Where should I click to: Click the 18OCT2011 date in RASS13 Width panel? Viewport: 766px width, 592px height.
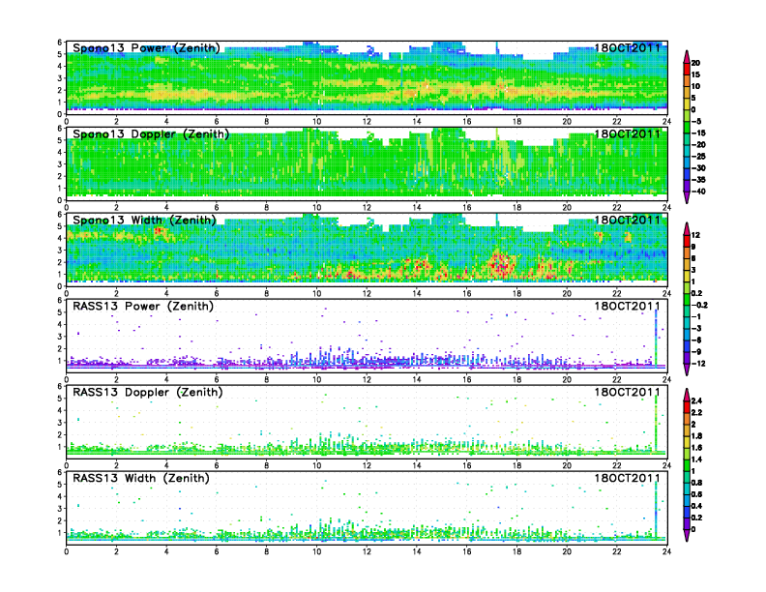tap(628, 478)
